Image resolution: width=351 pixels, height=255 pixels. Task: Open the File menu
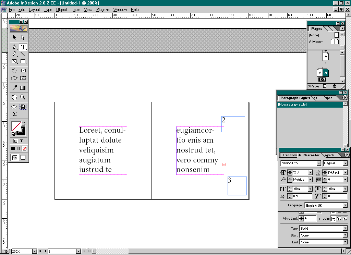pos(12,10)
